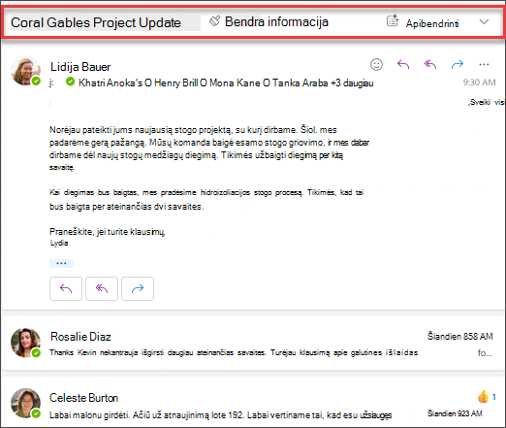Click recipient Tanka Araba
This screenshot has height=428, width=506.
pyautogui.click(x=300, y=82)
